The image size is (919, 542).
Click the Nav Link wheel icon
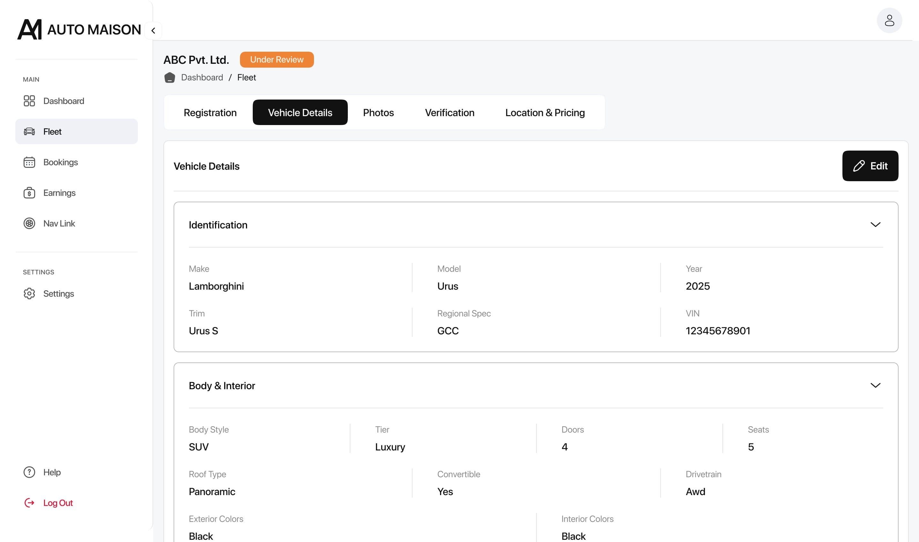tap(29, 224)
